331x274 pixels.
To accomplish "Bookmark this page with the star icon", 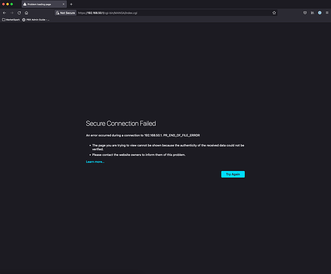I will (x=274, y=13).
